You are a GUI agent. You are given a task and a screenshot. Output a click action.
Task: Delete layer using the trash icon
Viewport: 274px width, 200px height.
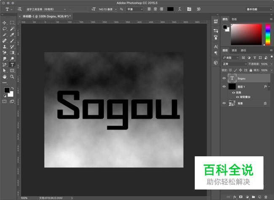tap(266, 197)
